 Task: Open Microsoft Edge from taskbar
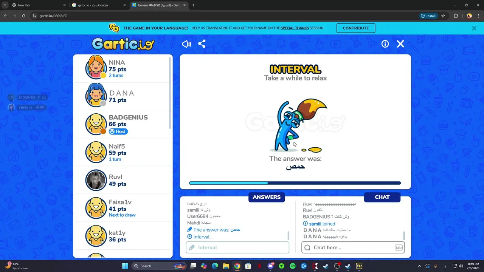(x=215, y=266)
